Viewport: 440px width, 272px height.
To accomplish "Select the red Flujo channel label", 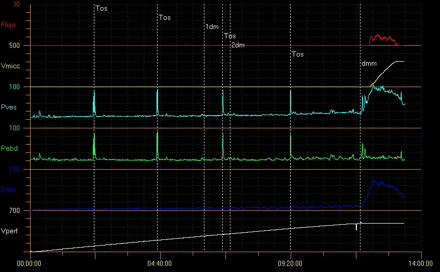I will coord(9,24).
